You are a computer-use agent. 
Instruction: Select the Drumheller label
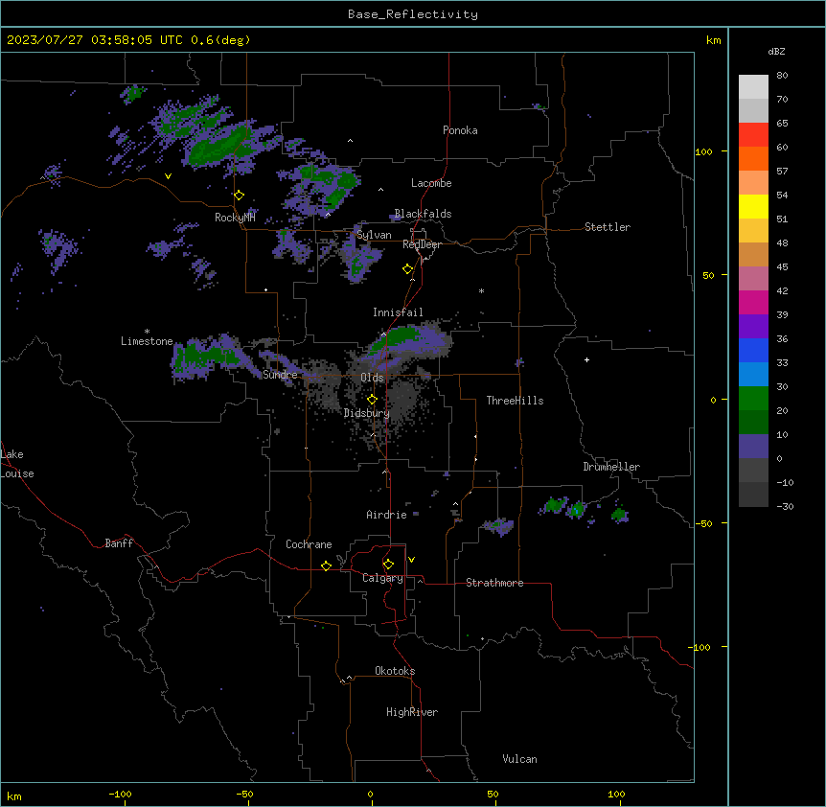(611, 467)
